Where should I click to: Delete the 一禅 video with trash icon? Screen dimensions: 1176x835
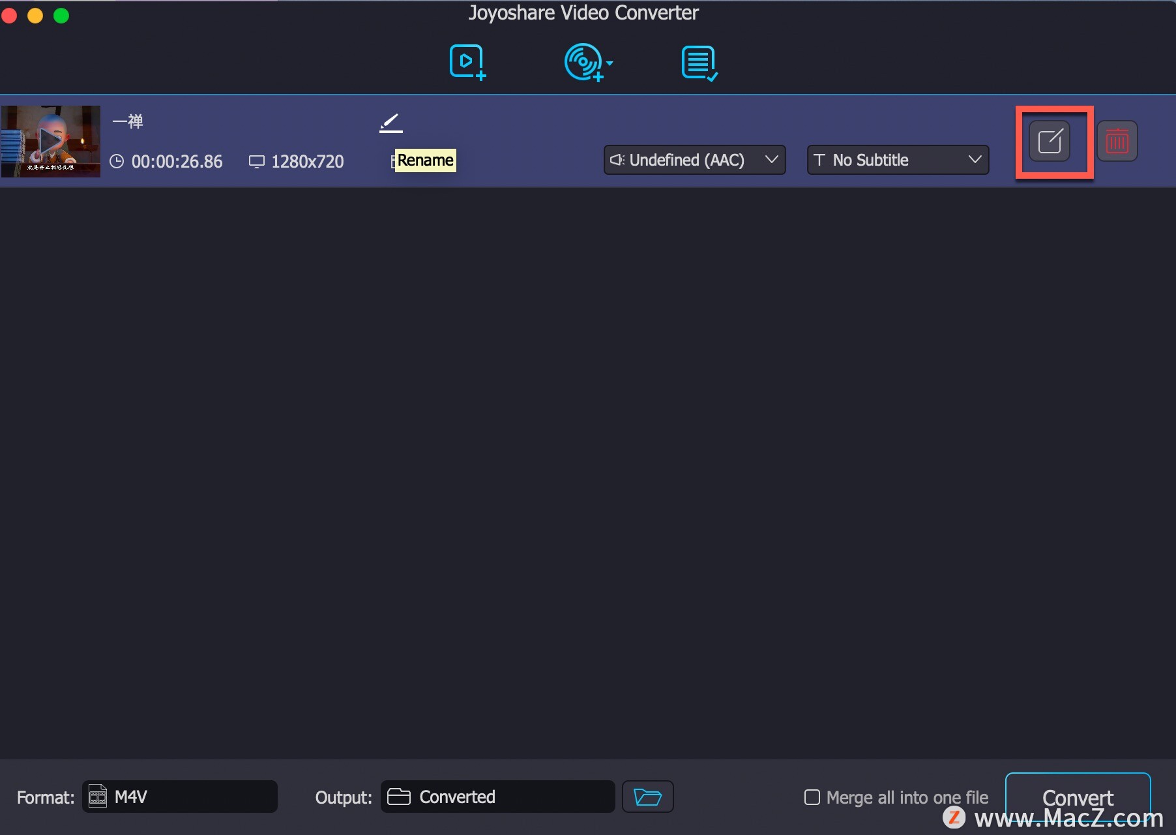tap(1117, 141)
